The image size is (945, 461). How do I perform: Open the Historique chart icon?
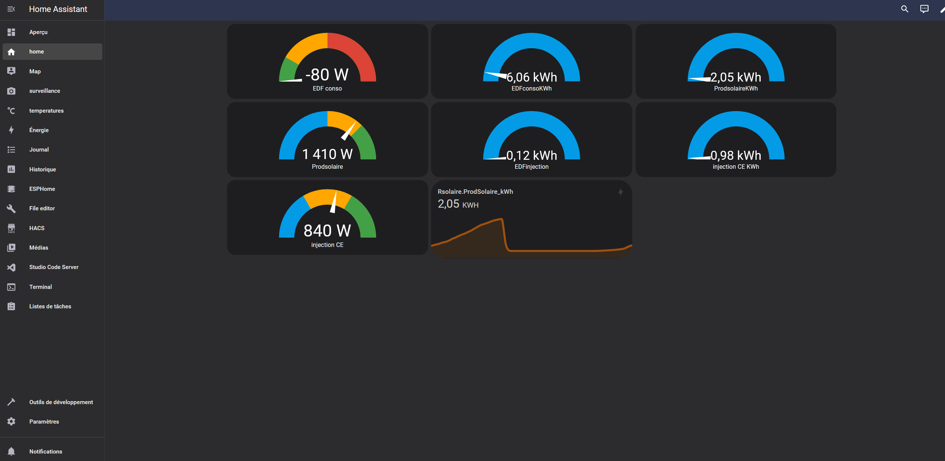pyautogui.click(x=11, y=169)
